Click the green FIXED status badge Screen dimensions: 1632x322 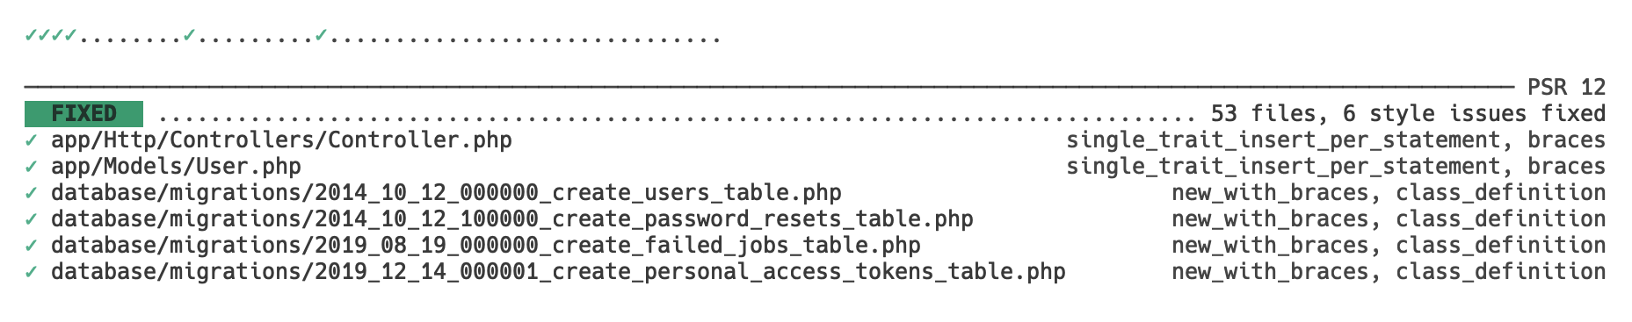point(83,114)
